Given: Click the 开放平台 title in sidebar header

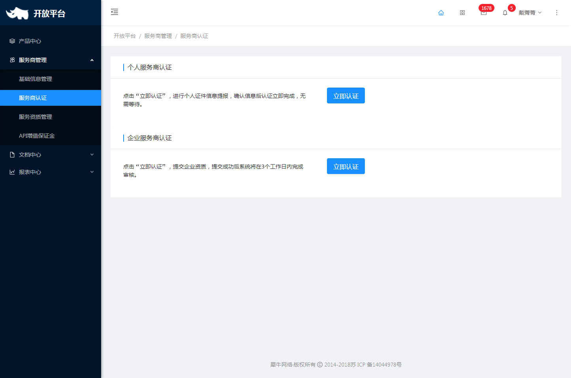Looking at the screenshot, I should pos(49,13).
